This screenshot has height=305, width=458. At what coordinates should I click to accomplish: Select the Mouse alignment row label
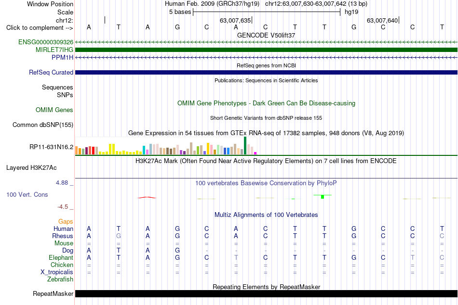pyautogui.click(x=64, y=243)
